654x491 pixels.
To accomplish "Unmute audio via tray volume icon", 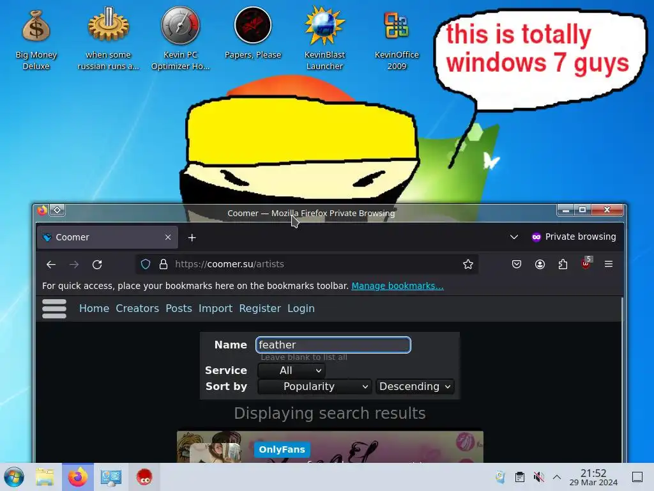I will pos(538,477).
